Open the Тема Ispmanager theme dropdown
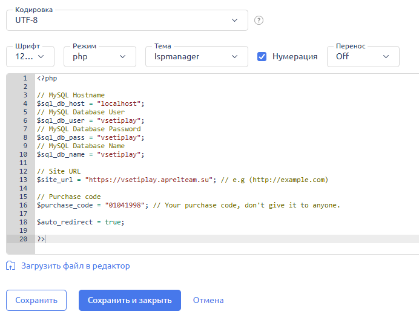 196,56
